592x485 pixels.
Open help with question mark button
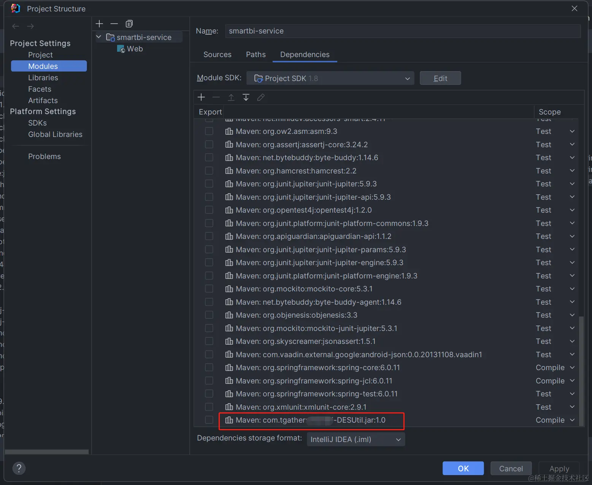(19, 468)
